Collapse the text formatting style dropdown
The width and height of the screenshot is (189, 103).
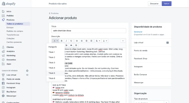point(56,41)
